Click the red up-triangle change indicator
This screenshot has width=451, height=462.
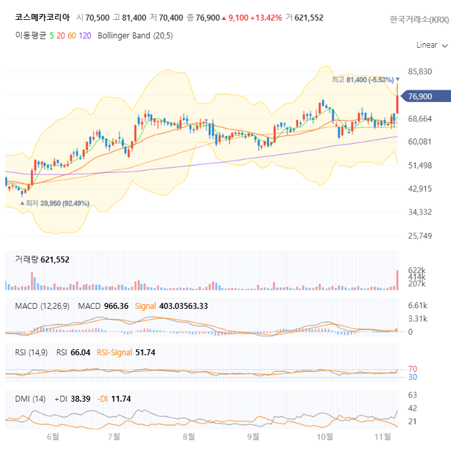tap(224, 19)
